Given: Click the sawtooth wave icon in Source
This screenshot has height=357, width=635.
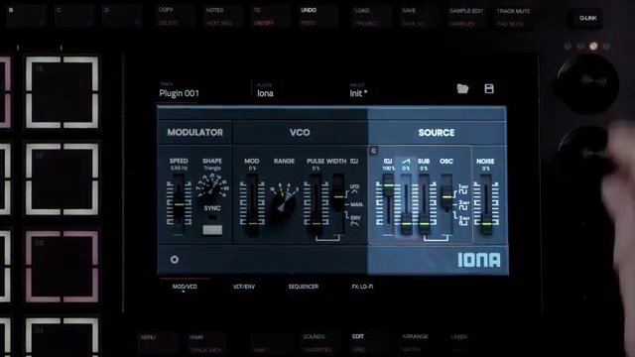Looking at the screenshot, I should pos(406,161).
